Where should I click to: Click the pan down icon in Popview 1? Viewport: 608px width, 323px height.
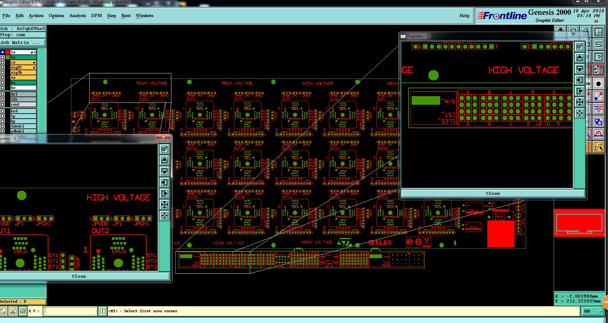point(579,69)
